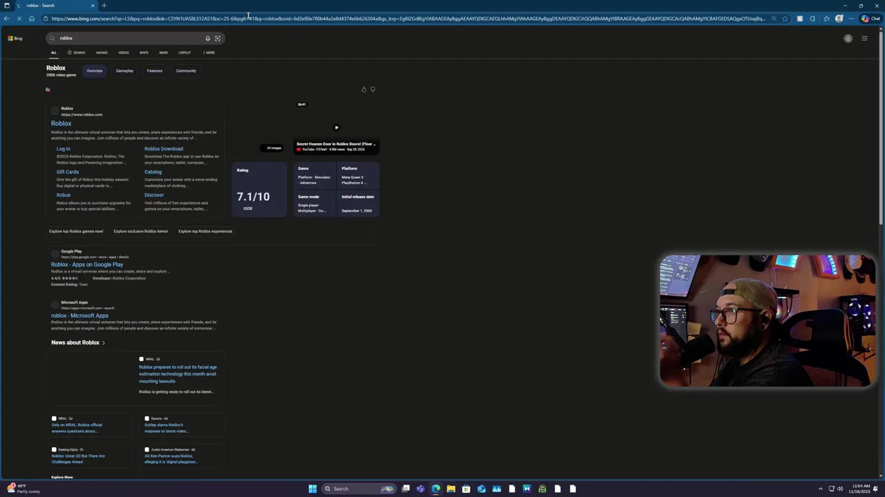This screenshot has width=885, height=497.
Task: Open the Bing account sign-in icon
Action: pyautogui.click(x=848, y=39)
